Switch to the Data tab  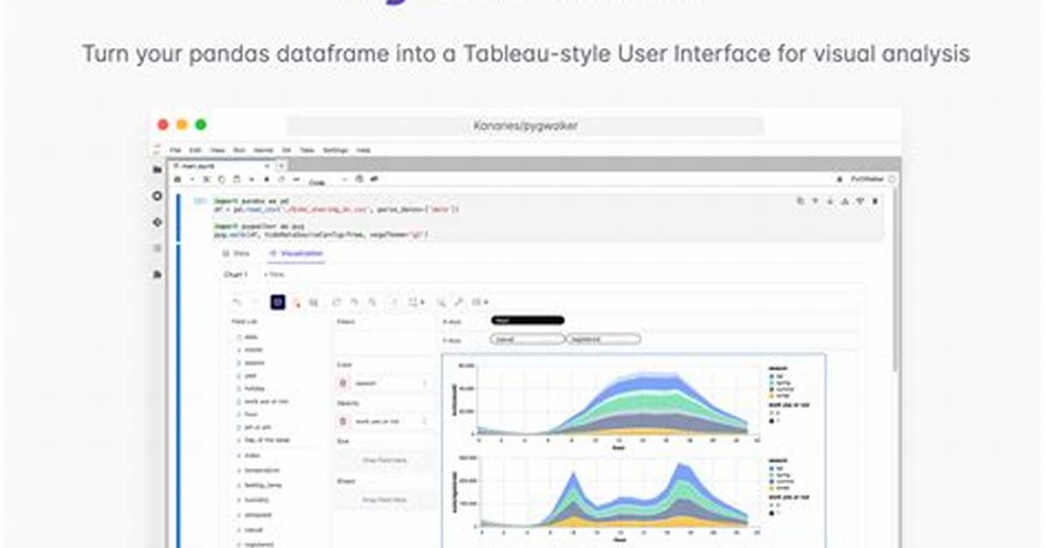click(236, 254)
